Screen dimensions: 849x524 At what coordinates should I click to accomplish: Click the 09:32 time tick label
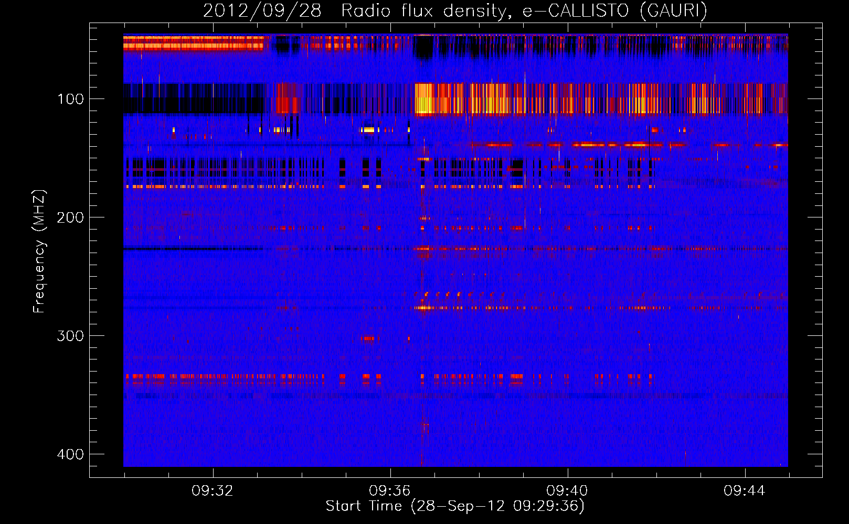click(213, 491)
